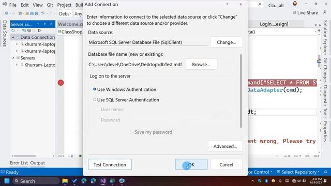Collapse the Data Connections tree node
331x186 pixels.
click(13, 37)
